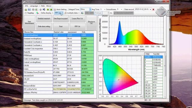192x108 pixels.
Task: Click the Illuminance Cal. button
Action: point(91,22)
